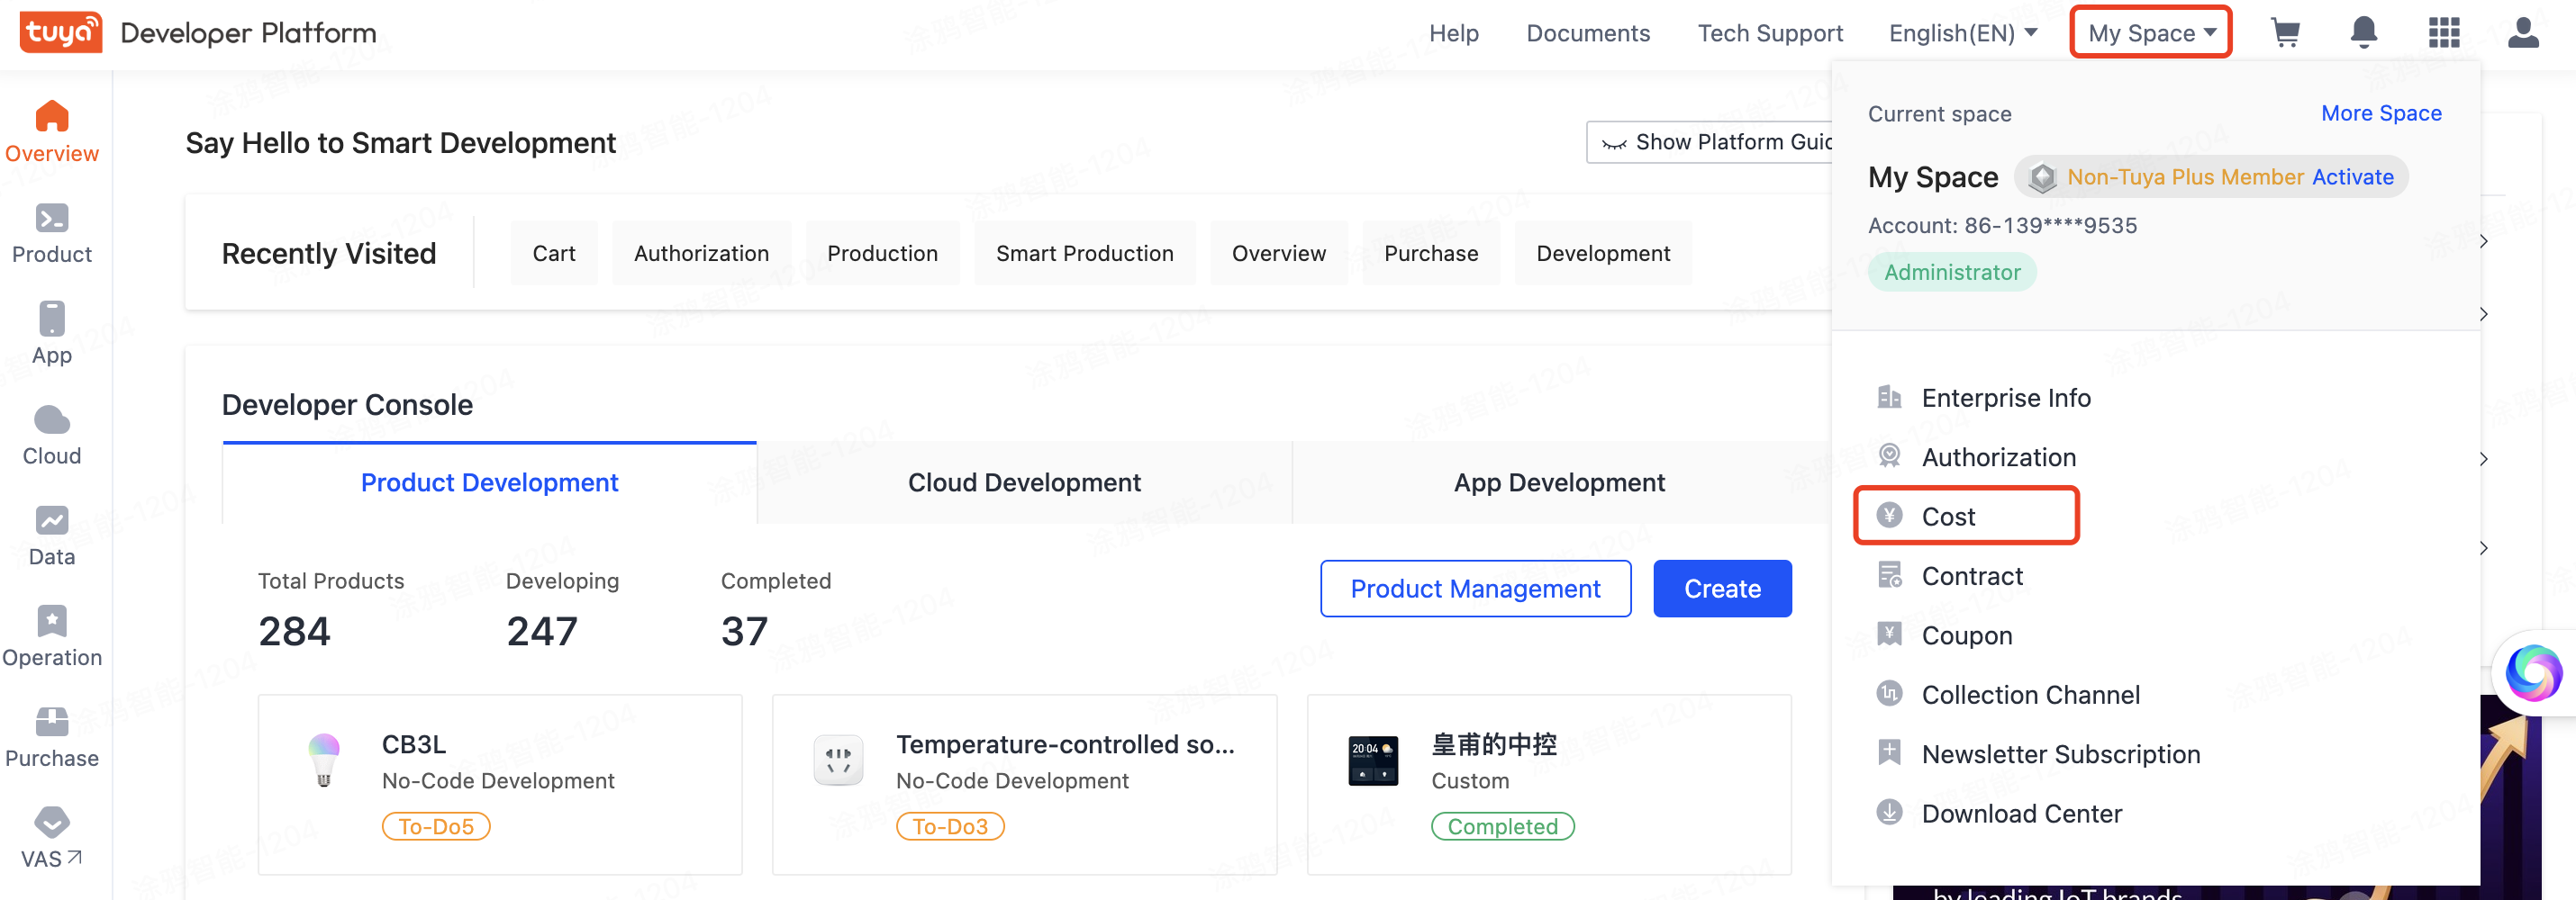Switch to the Product Development tab
Screen dimensions: 2576x900
(489, 482)
